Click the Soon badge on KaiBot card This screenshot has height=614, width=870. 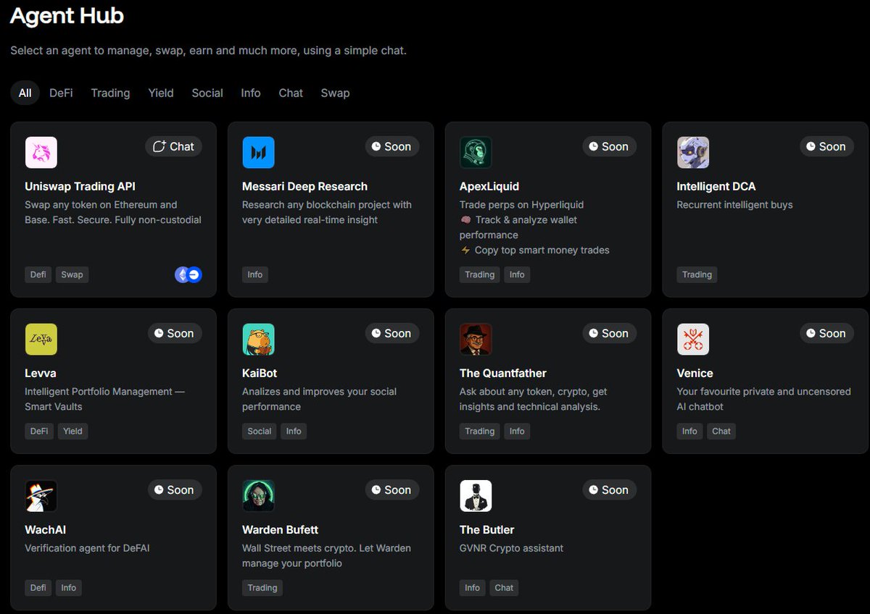coord(391,333)
